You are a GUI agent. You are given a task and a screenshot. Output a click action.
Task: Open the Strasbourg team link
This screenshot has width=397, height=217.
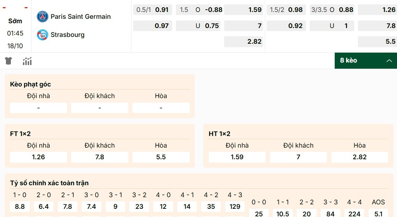coord(67,35)
